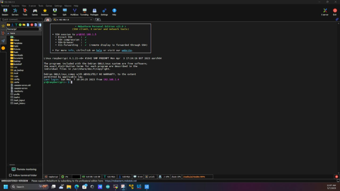The width and height of the screenshot is (340, 191).
Task: Enable the Follow terminal folder checkbox
Action: click(10, 175)
